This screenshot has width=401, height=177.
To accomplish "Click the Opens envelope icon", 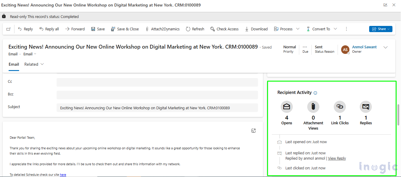I will tap(287, 107).
